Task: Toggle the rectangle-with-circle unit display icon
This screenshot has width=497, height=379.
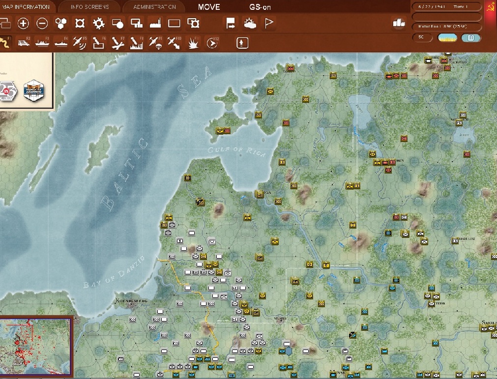Action: [117, 24]
